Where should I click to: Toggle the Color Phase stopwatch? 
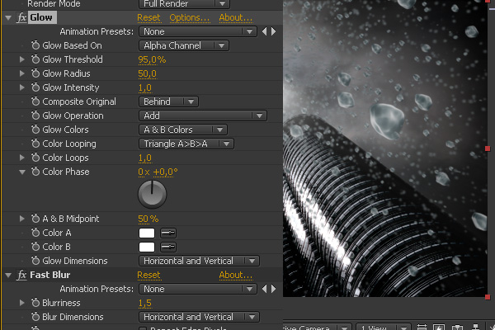pyautogui.click(x=35, y=172)
